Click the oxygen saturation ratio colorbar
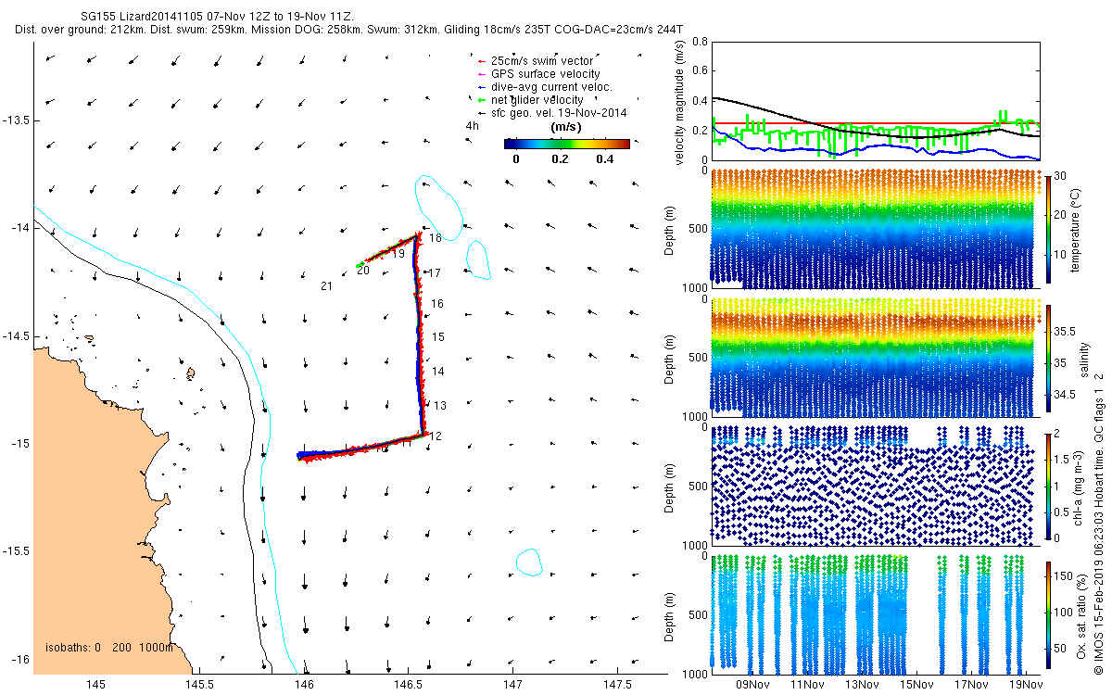This screenshot has width=1112, height=695. [x=1047, y=613]
